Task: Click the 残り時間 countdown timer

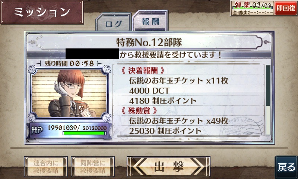Action: click(x=69, y=63)
